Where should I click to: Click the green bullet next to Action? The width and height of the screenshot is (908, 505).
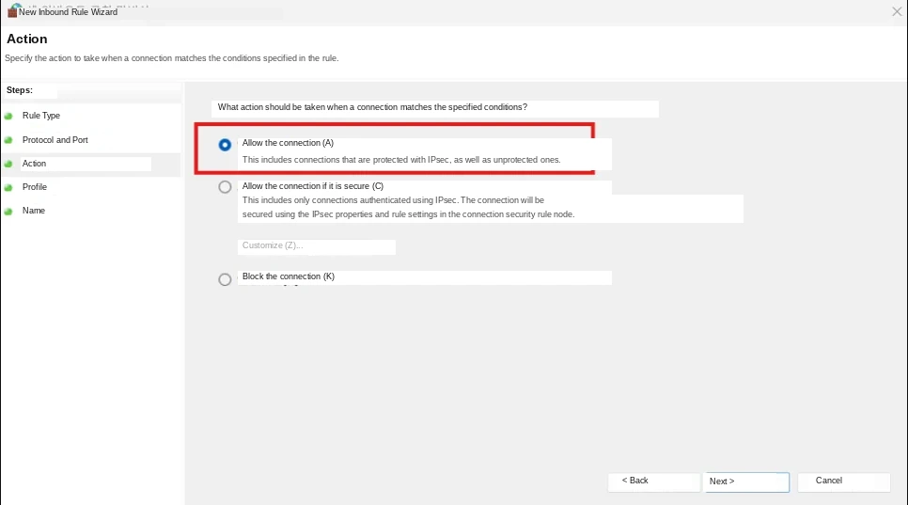tap(8, 165)
